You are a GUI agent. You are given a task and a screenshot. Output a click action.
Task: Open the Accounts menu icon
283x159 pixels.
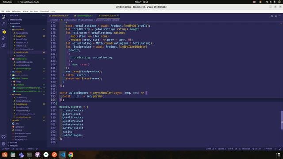[x=4, y=136]
